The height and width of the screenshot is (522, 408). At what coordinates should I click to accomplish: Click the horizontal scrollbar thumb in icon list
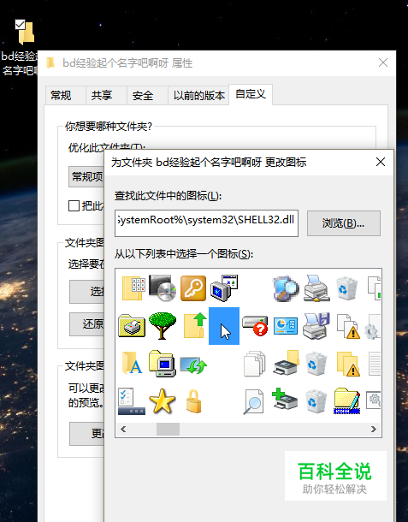click(x=168, y=429)
